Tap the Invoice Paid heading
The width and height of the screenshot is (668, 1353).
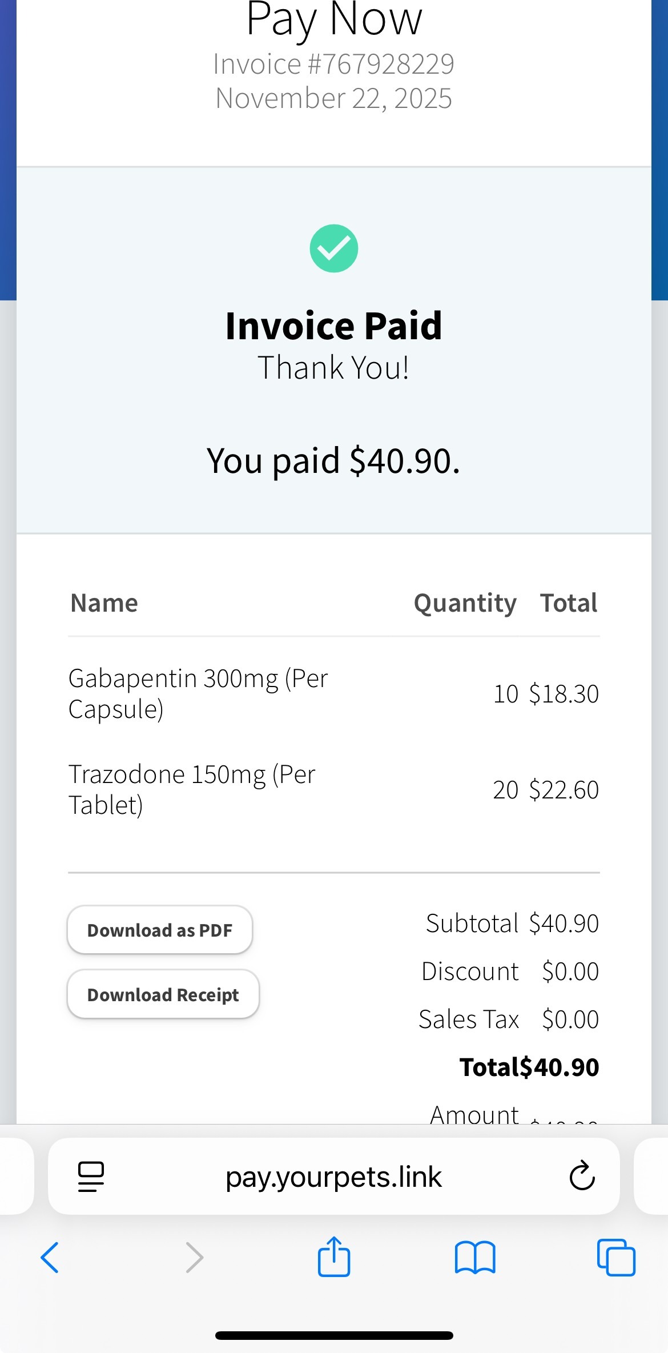[x=334, y=326]
